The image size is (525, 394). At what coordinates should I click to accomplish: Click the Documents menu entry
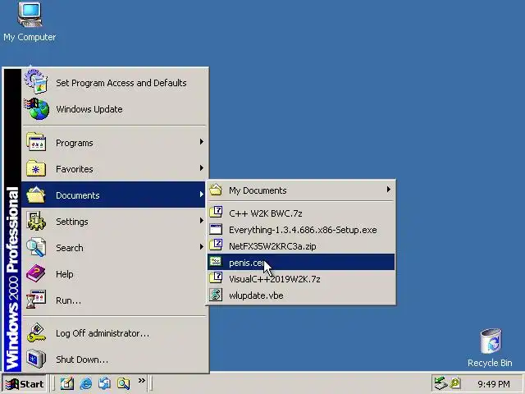(x=113, y=195)
